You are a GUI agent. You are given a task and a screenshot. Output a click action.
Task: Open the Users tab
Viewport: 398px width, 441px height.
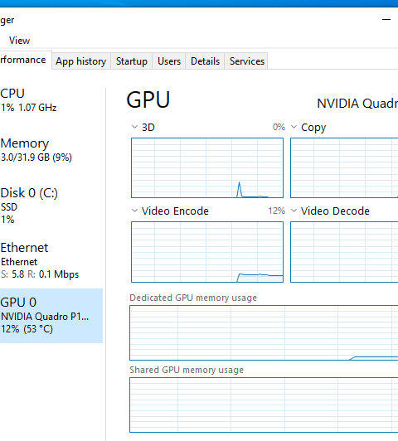coord(169,61)
